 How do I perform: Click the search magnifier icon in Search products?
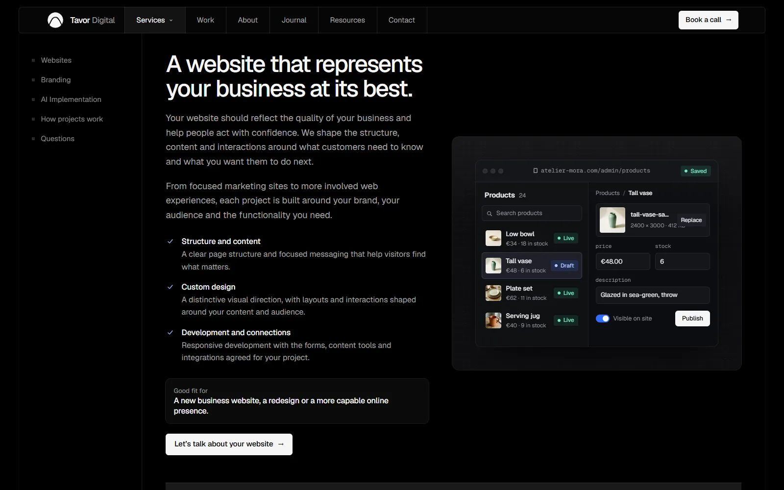489,214
